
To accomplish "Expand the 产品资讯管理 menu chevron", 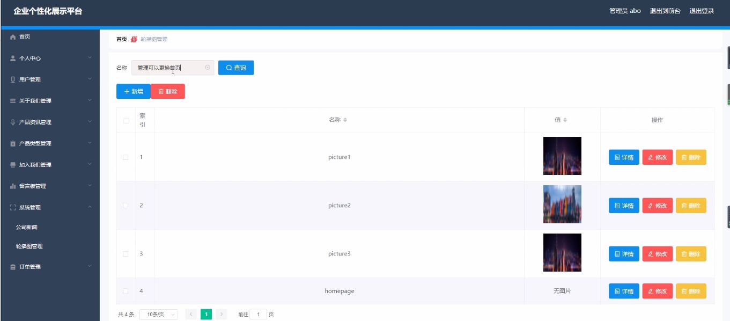I will pos(90,121).
